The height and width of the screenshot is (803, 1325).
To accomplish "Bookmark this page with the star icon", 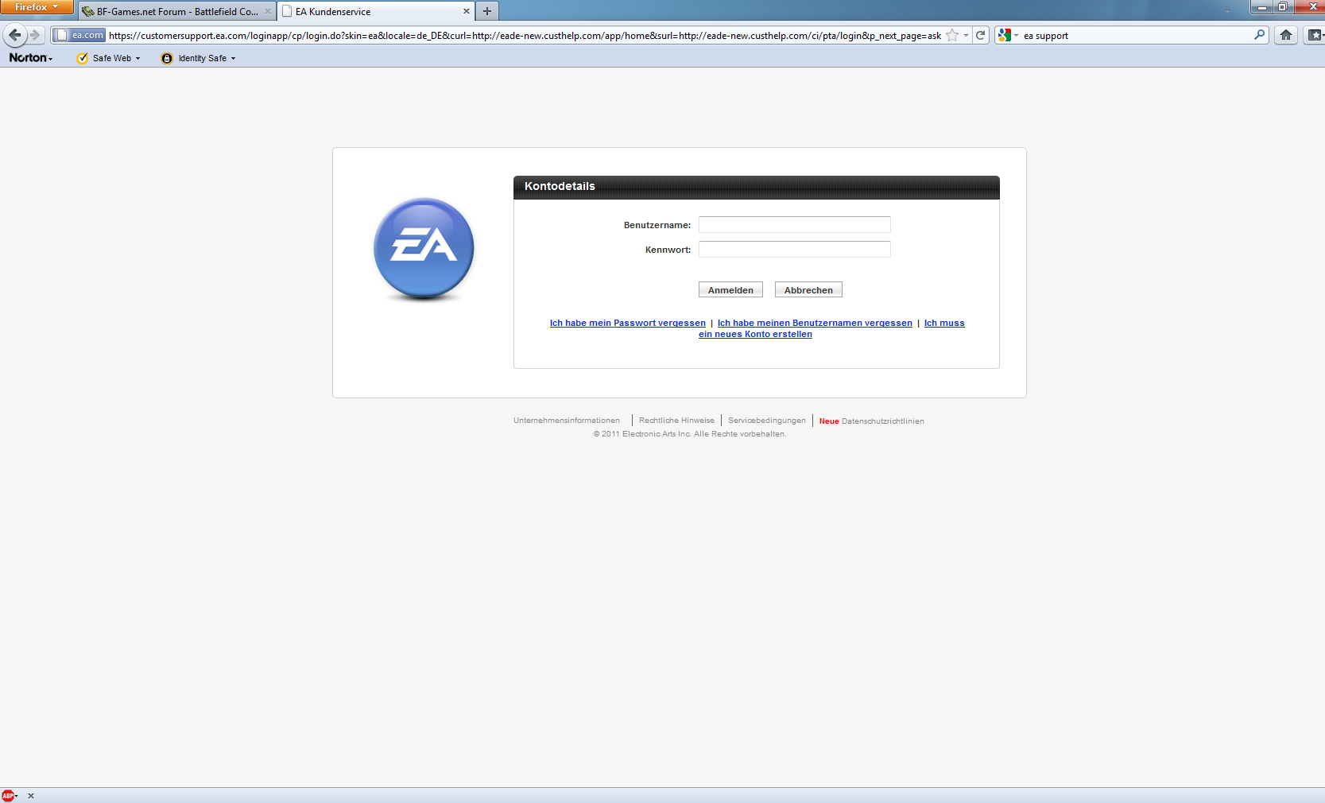I will tap(952, 35).
